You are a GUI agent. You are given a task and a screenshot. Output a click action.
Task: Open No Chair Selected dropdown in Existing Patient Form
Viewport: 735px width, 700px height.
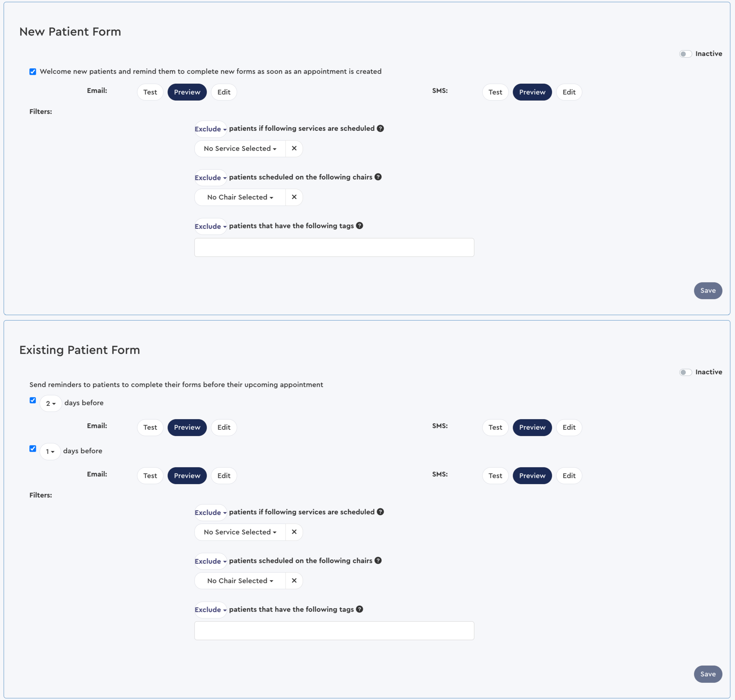[240, 581]
